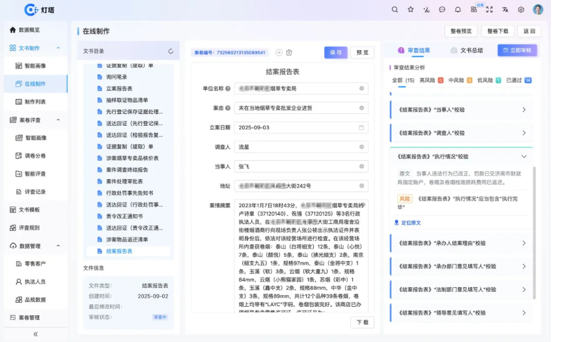
Task: Click the 保存 button
Action: point(335,52)
